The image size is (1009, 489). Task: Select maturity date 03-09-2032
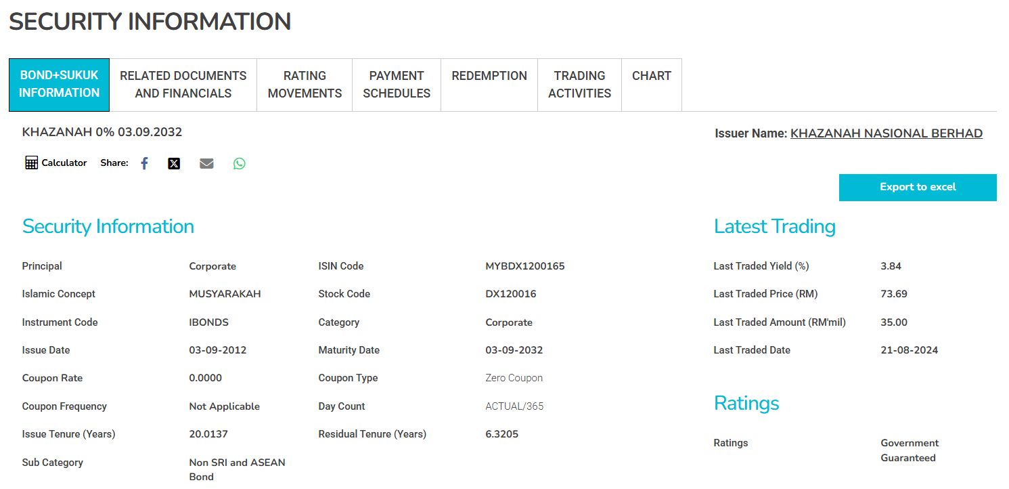pyautogui.click(x=514, y=350)
